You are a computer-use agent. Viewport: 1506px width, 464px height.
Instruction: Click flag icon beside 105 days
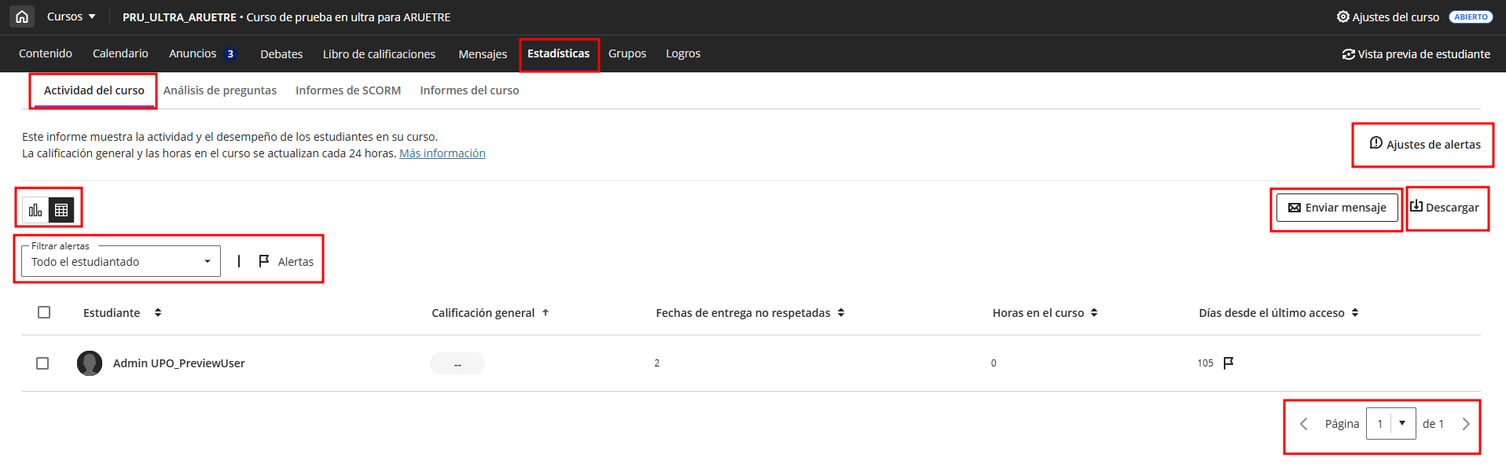point(1229,363)
